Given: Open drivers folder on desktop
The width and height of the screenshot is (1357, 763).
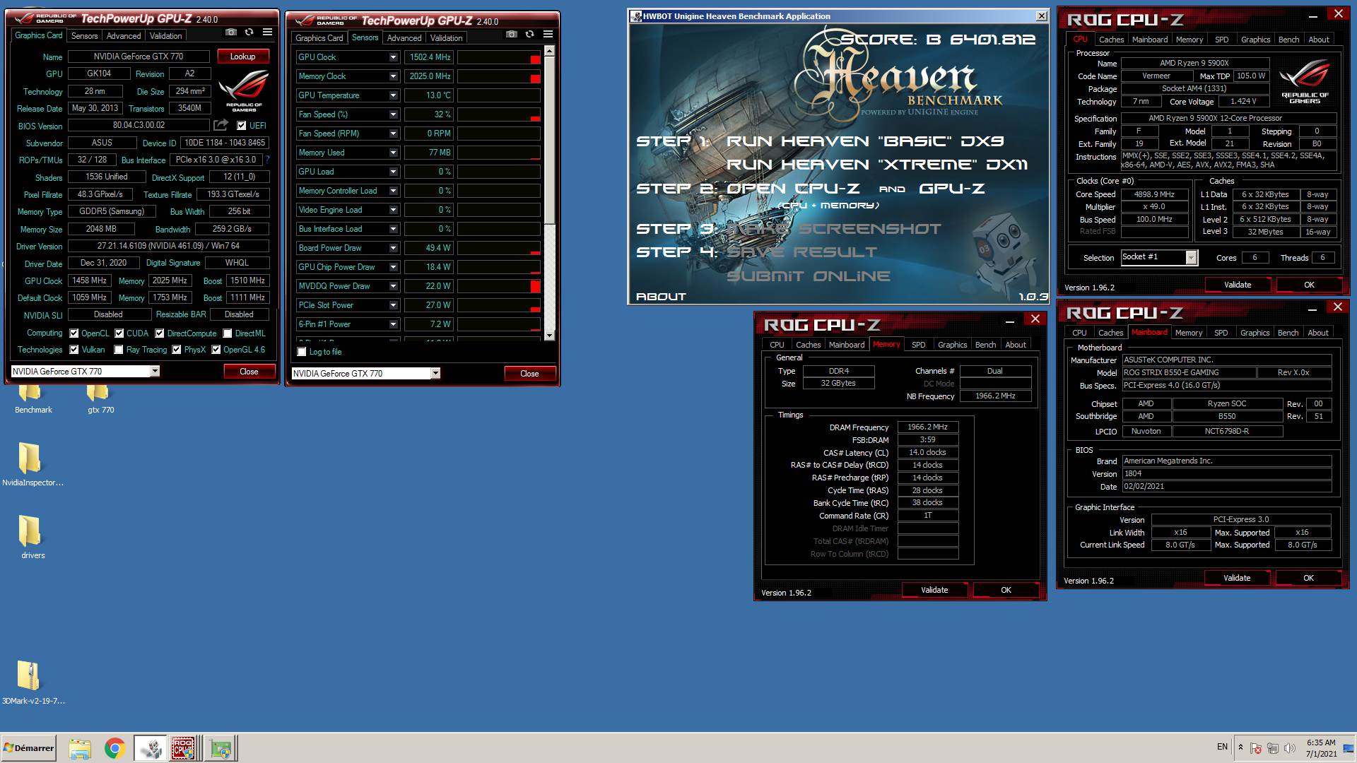Looking at the screenshot, I should coord(30,531).
